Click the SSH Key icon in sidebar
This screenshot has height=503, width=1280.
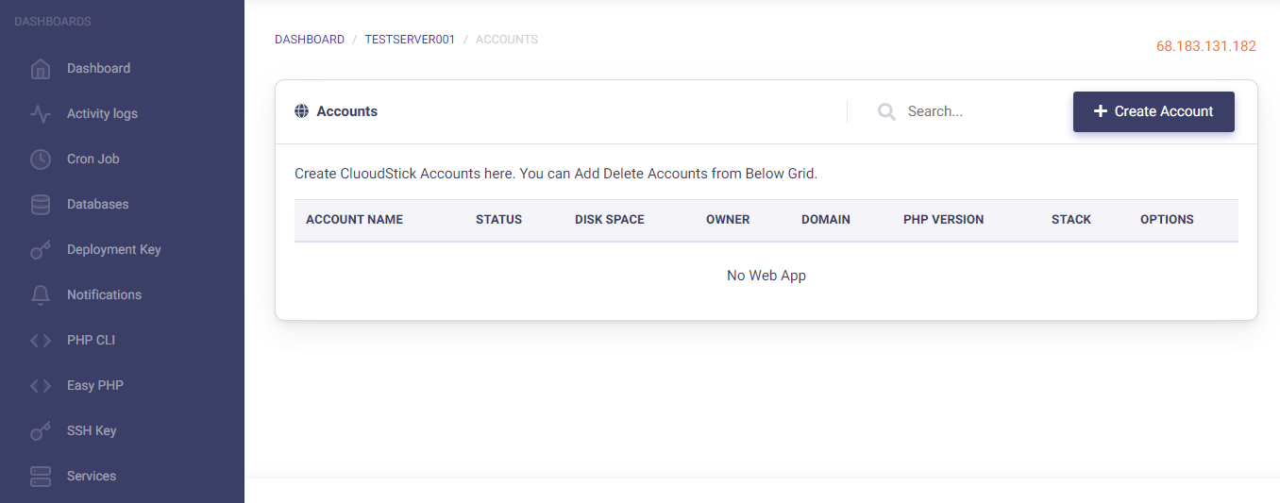tap(41, 431)
